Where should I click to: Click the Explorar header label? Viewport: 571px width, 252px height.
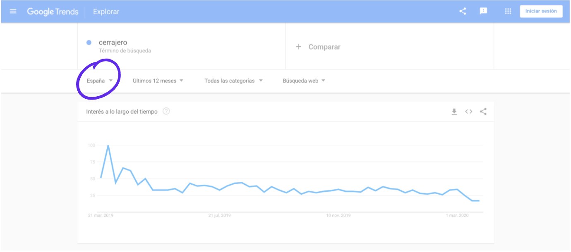(106, 12)
